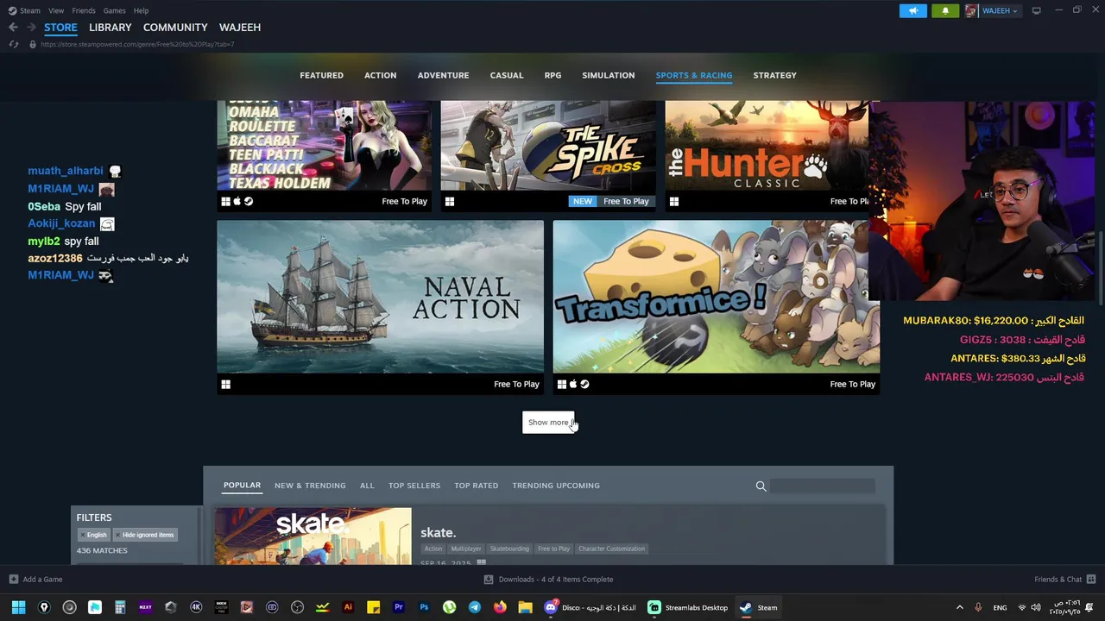This screenshot has height=621, width=1105.
Task: Select the RPG genre tab
Action: point(552,76)
